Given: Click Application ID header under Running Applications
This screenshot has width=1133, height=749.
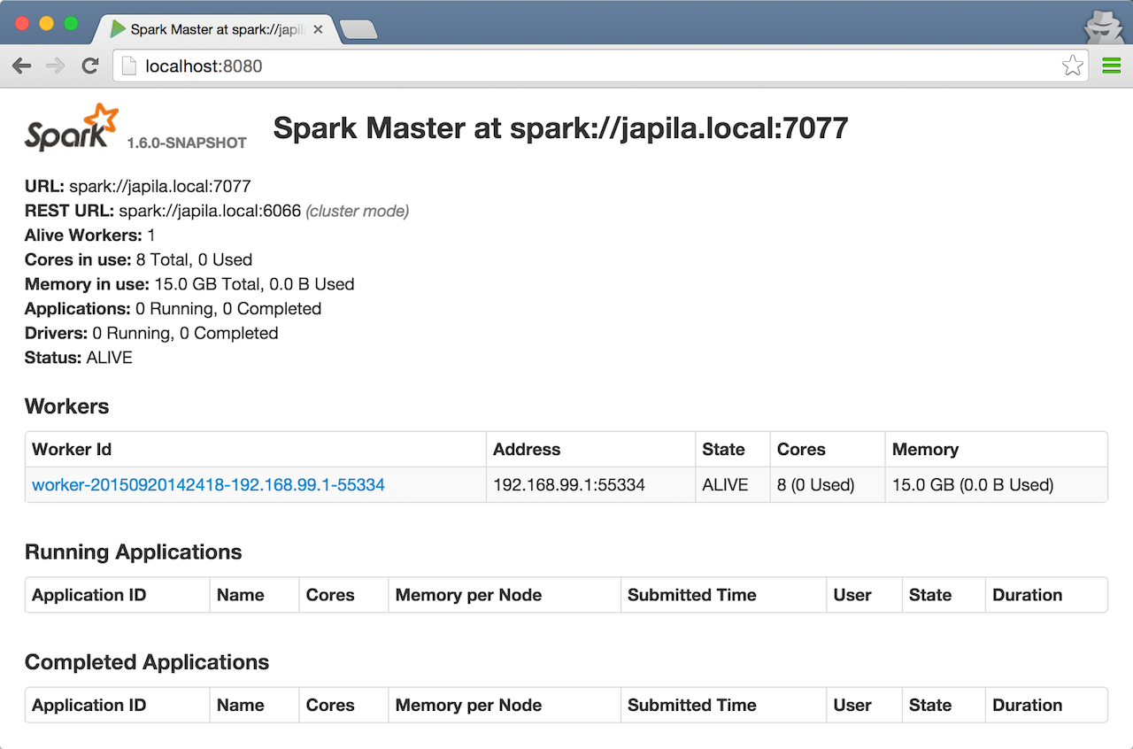Looking at the screenshot, I should (x=89, y=595).
